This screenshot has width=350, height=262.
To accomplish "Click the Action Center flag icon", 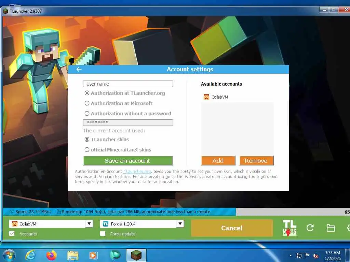I will point(307,255).
